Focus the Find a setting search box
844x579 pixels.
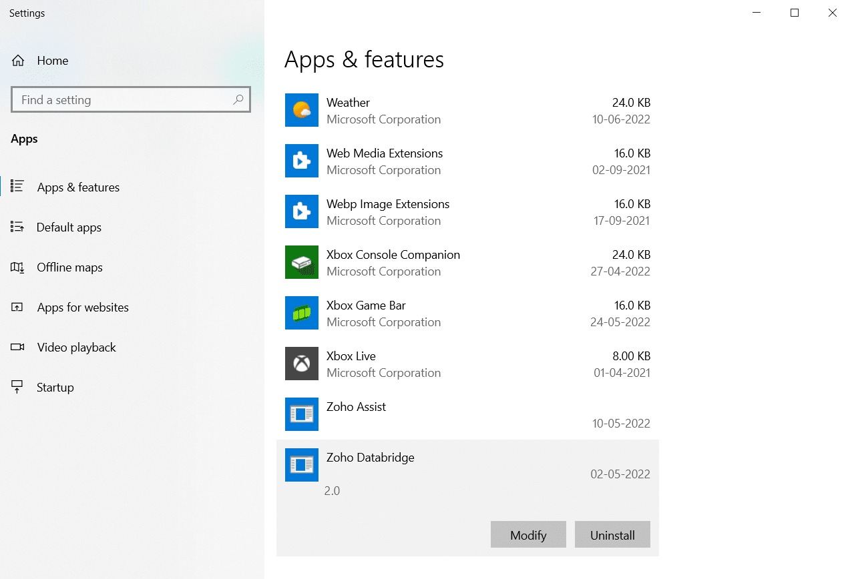click(124, 100)
